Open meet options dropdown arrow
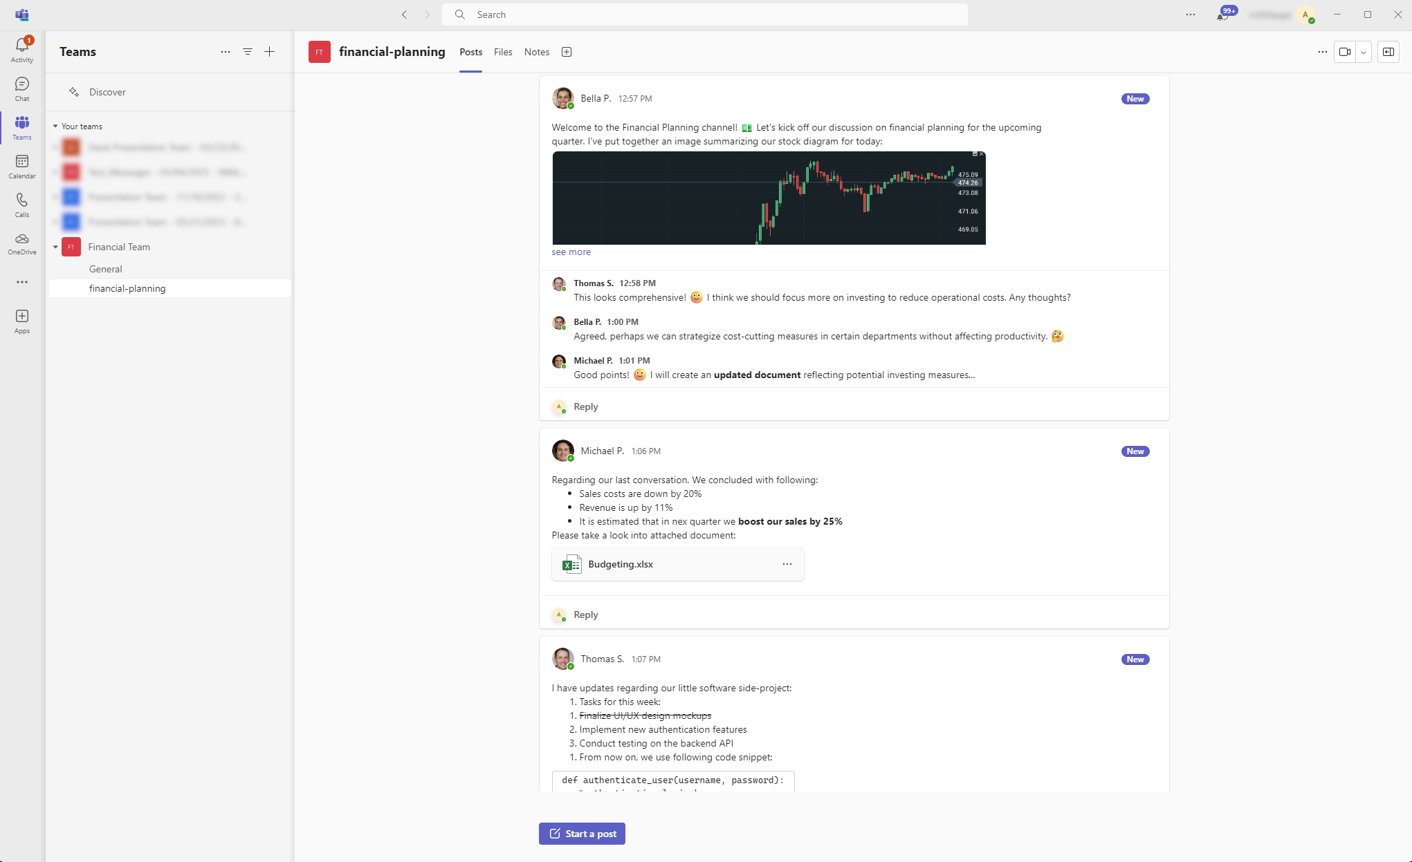Screen dimensions: 1412x862 coord(1364,52)
